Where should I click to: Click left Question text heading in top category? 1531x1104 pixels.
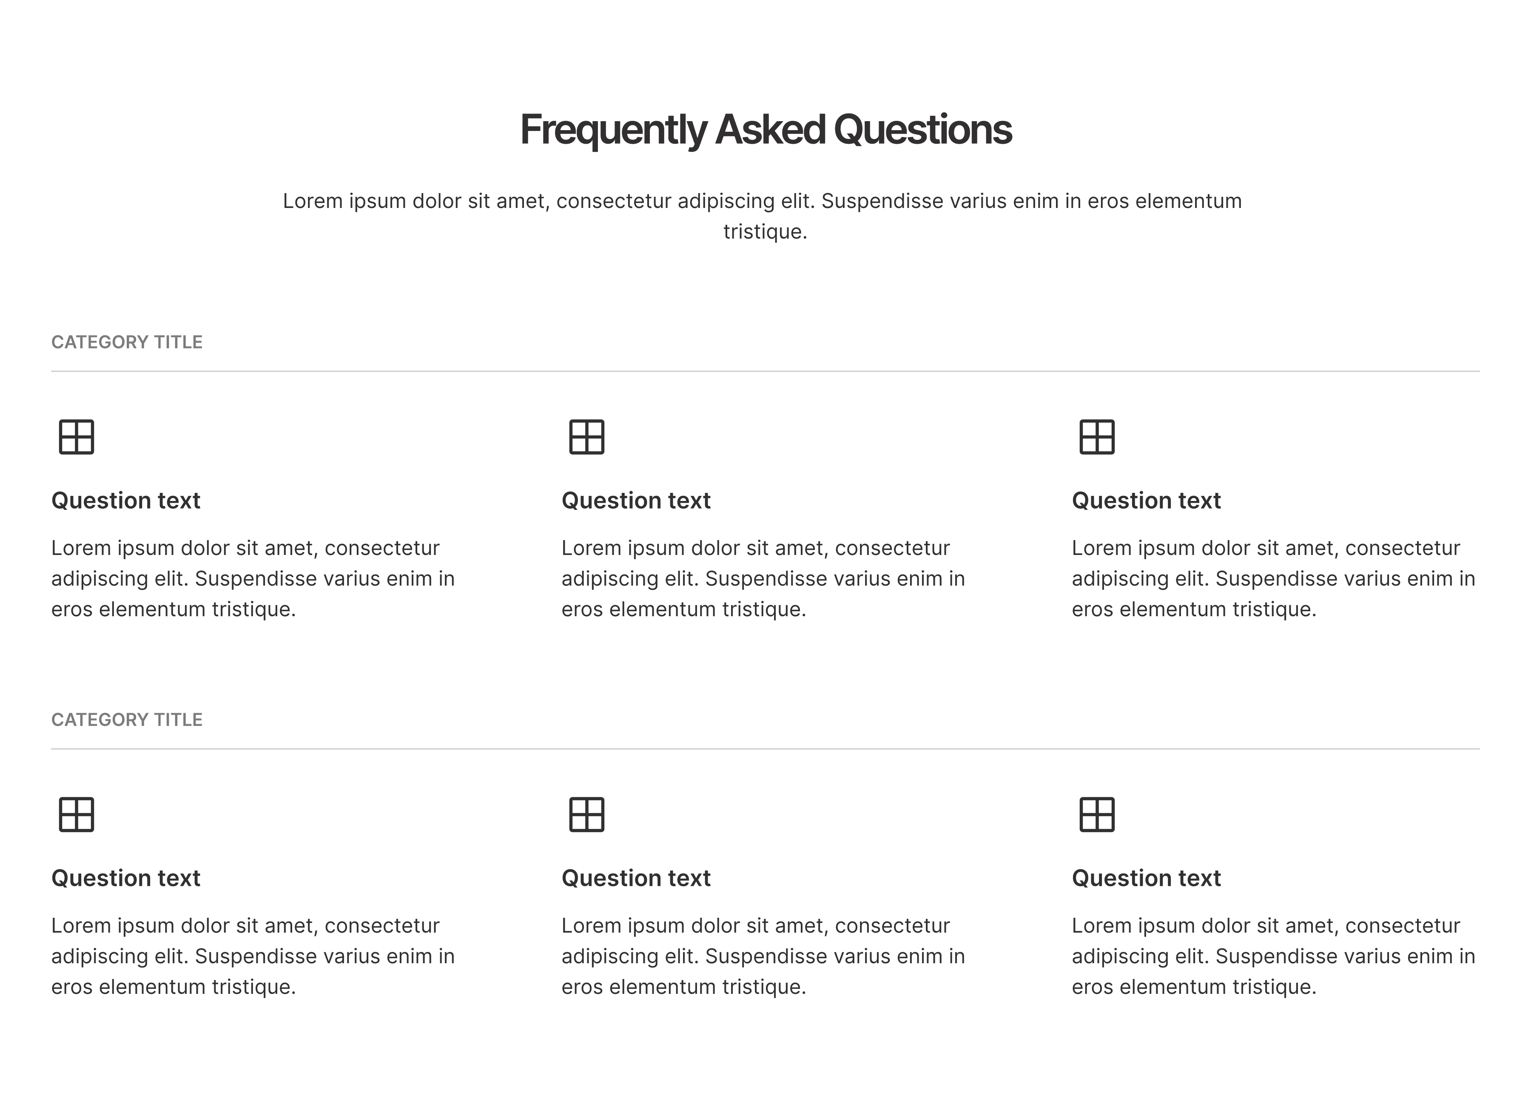tap(125, 501)
